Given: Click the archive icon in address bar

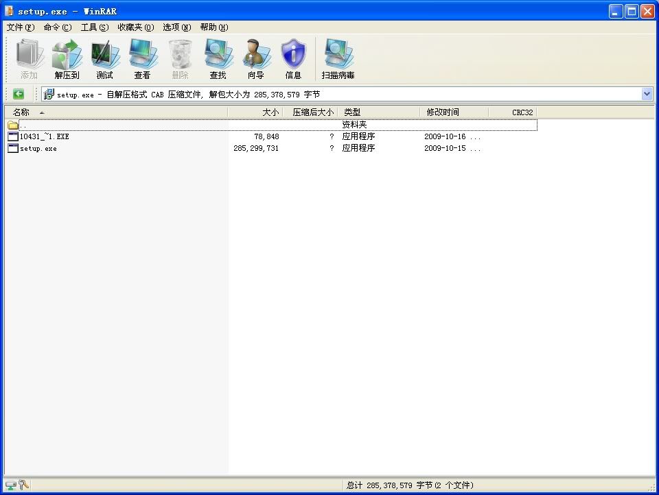Looking at the screenshot, I should click(x=49, y=94).
